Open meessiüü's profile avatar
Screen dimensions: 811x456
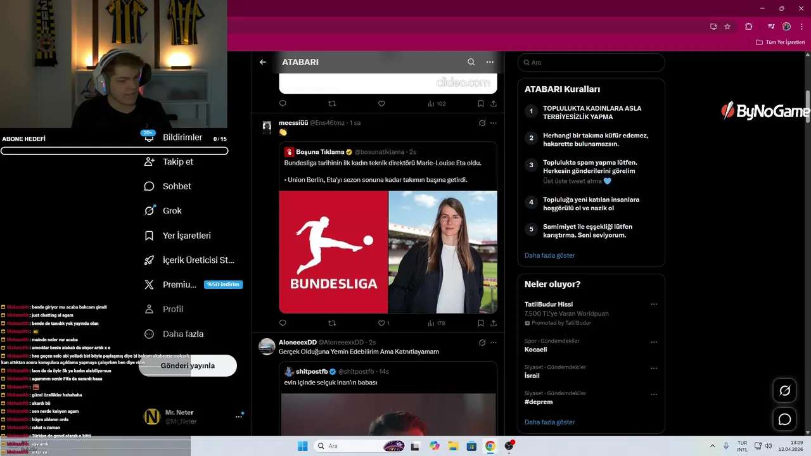(267, 127)
